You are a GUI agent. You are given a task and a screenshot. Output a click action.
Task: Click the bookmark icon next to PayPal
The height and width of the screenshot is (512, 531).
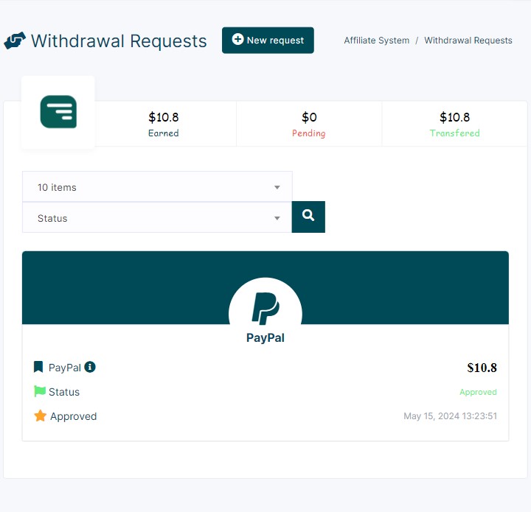38,367
